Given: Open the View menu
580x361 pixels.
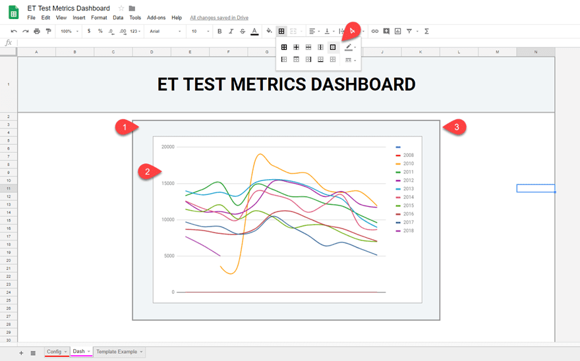Looking at the screenshot, I should pos(61,18).
